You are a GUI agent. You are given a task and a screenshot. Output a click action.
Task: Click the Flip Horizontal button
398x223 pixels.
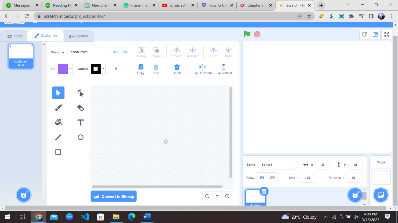202,69
